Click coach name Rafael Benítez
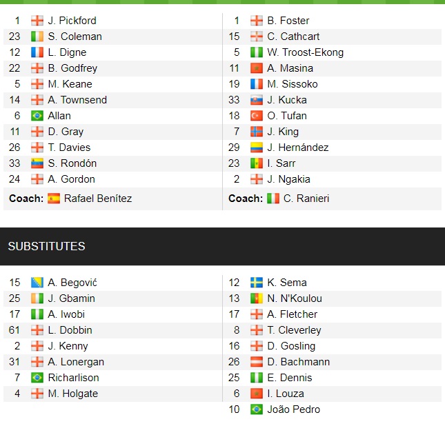The width and height of the screenshot is (445, 426). point(98,199)
